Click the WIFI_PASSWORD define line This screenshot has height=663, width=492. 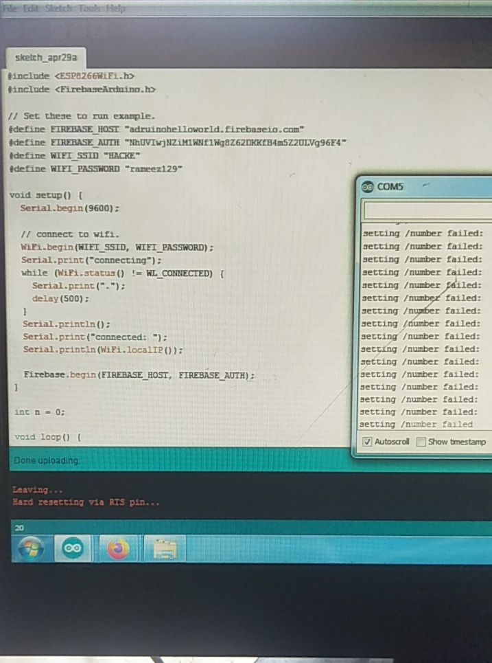(x=95, y=169)
